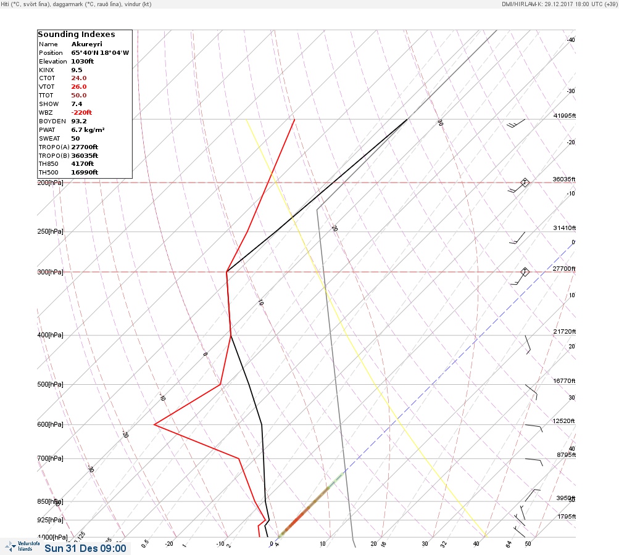The image size is (619, 555).
Task: Click the position value 65°40'N 18°04'W
Action: point(100,53)
